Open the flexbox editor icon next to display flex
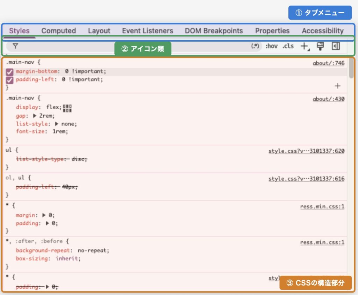Viewport: 358px width, 295px height. [x=67, y=108]
